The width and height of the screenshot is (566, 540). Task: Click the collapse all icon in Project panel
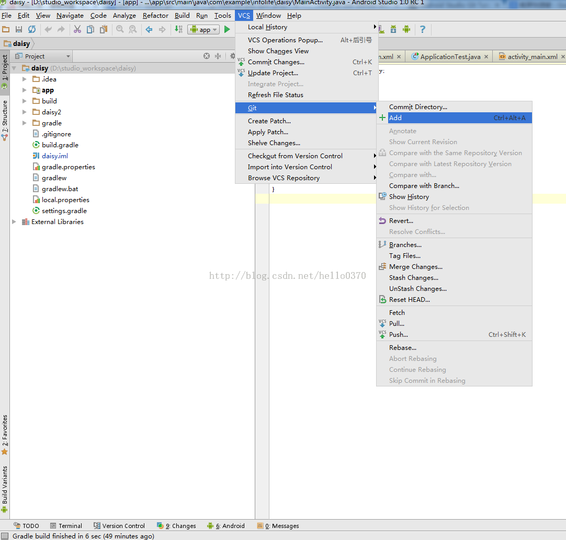[x=218, y=56]
